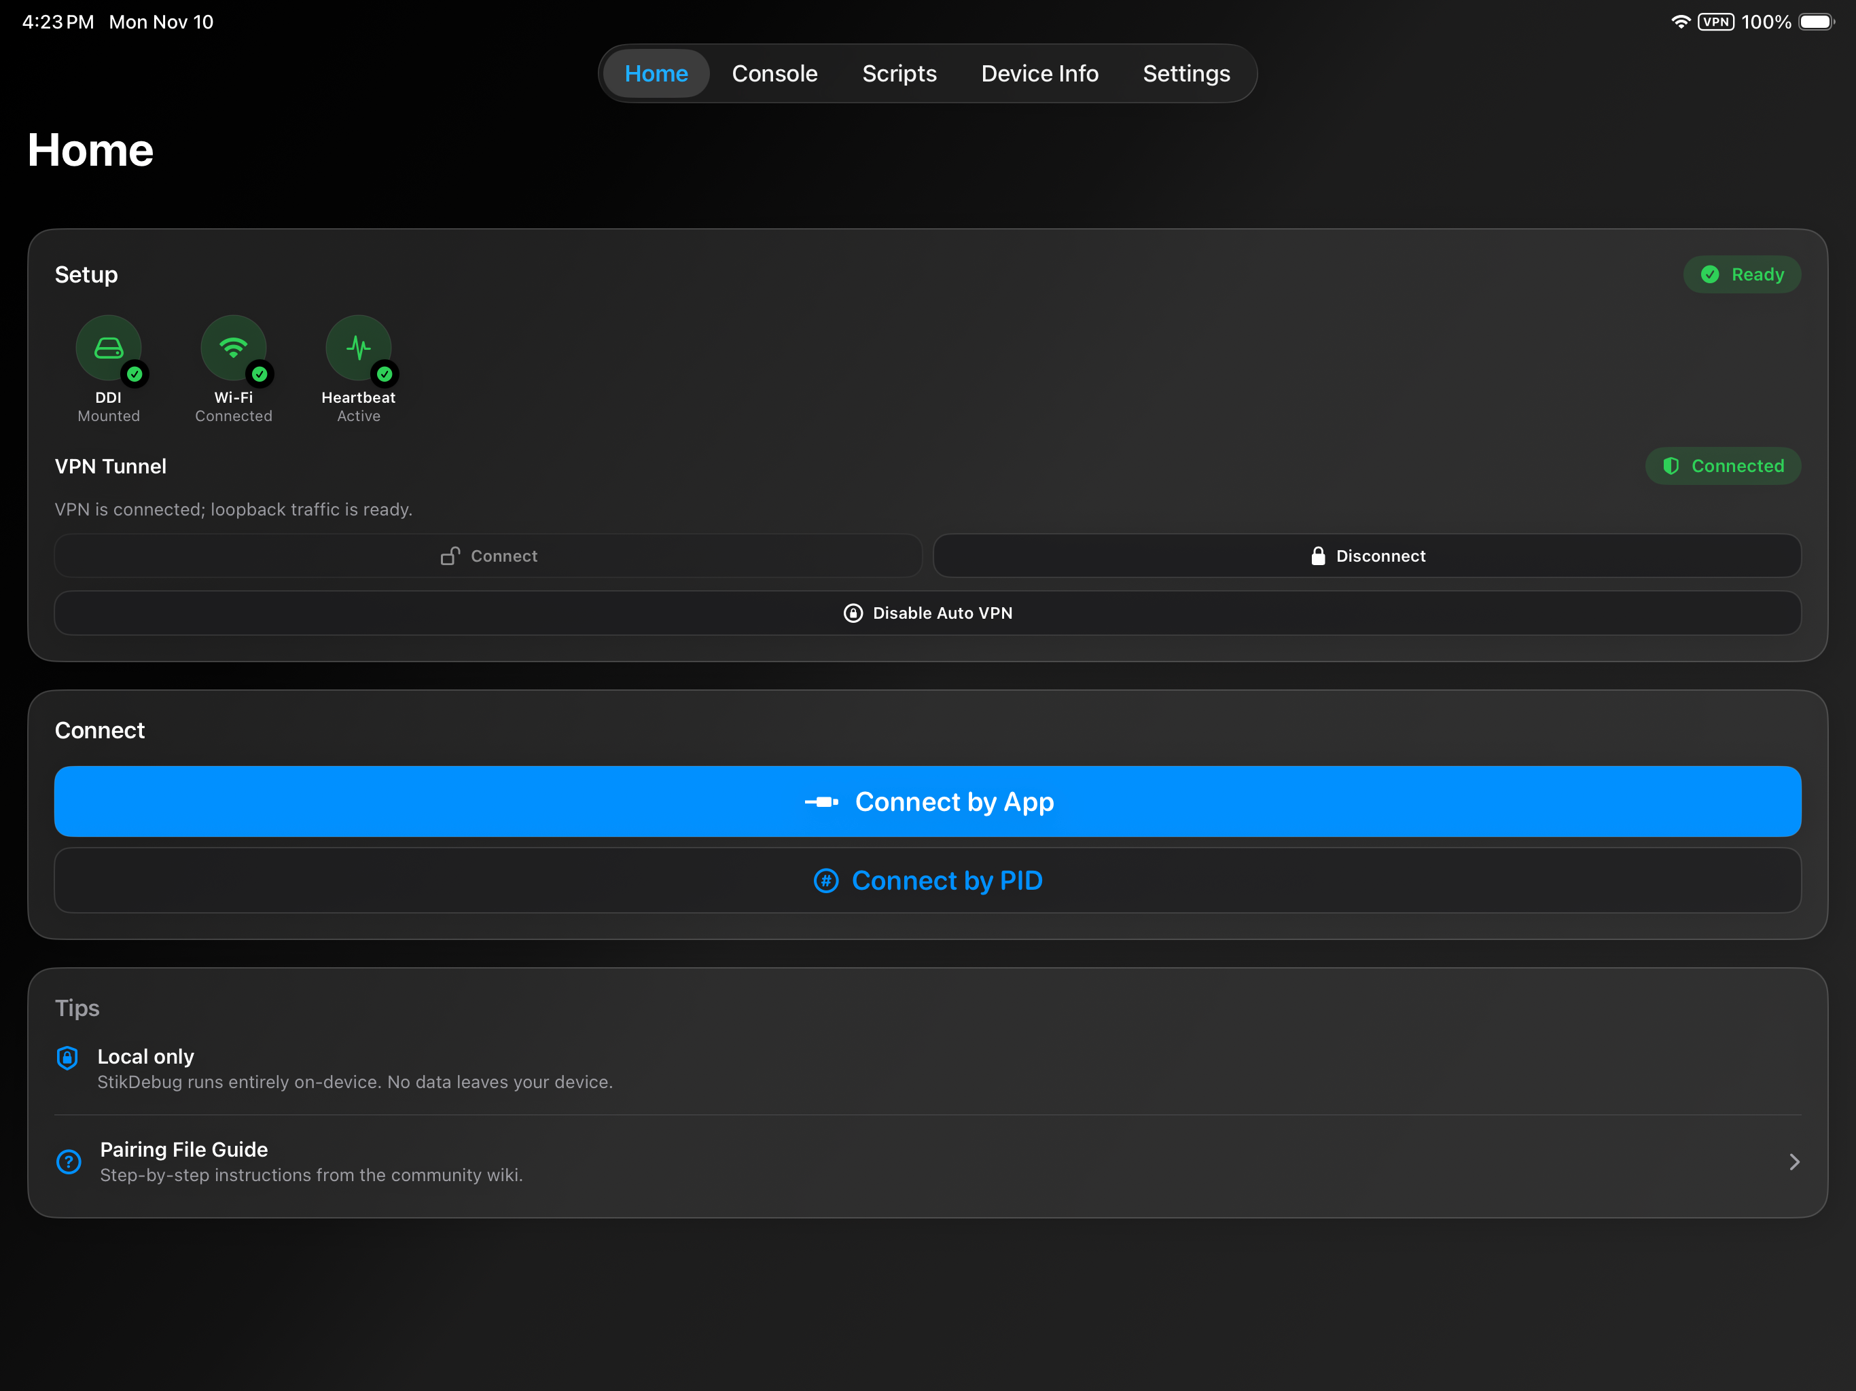Click the VPN indicator in status bar
The width and height of the screenshot is (1856, 1391).
(1715, 22)
